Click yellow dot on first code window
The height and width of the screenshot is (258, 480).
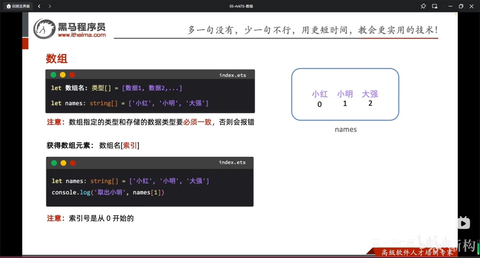coord(63,75)
